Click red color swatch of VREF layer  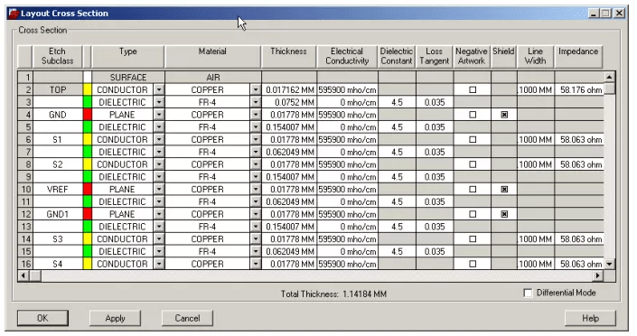click(87, 190)
